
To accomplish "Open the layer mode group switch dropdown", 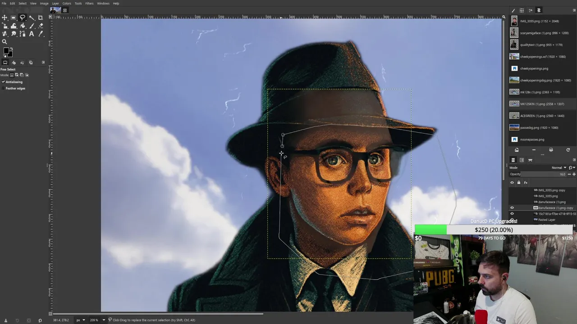I will [x=571, y=167].
